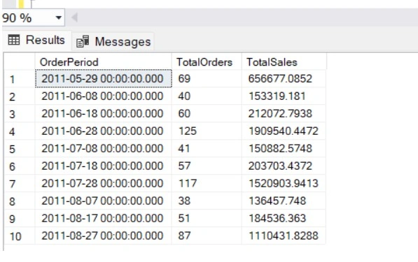The height and width of the screenshot is (262, 418).
Task: Select row number 5 header
Action: pos(20,149)
